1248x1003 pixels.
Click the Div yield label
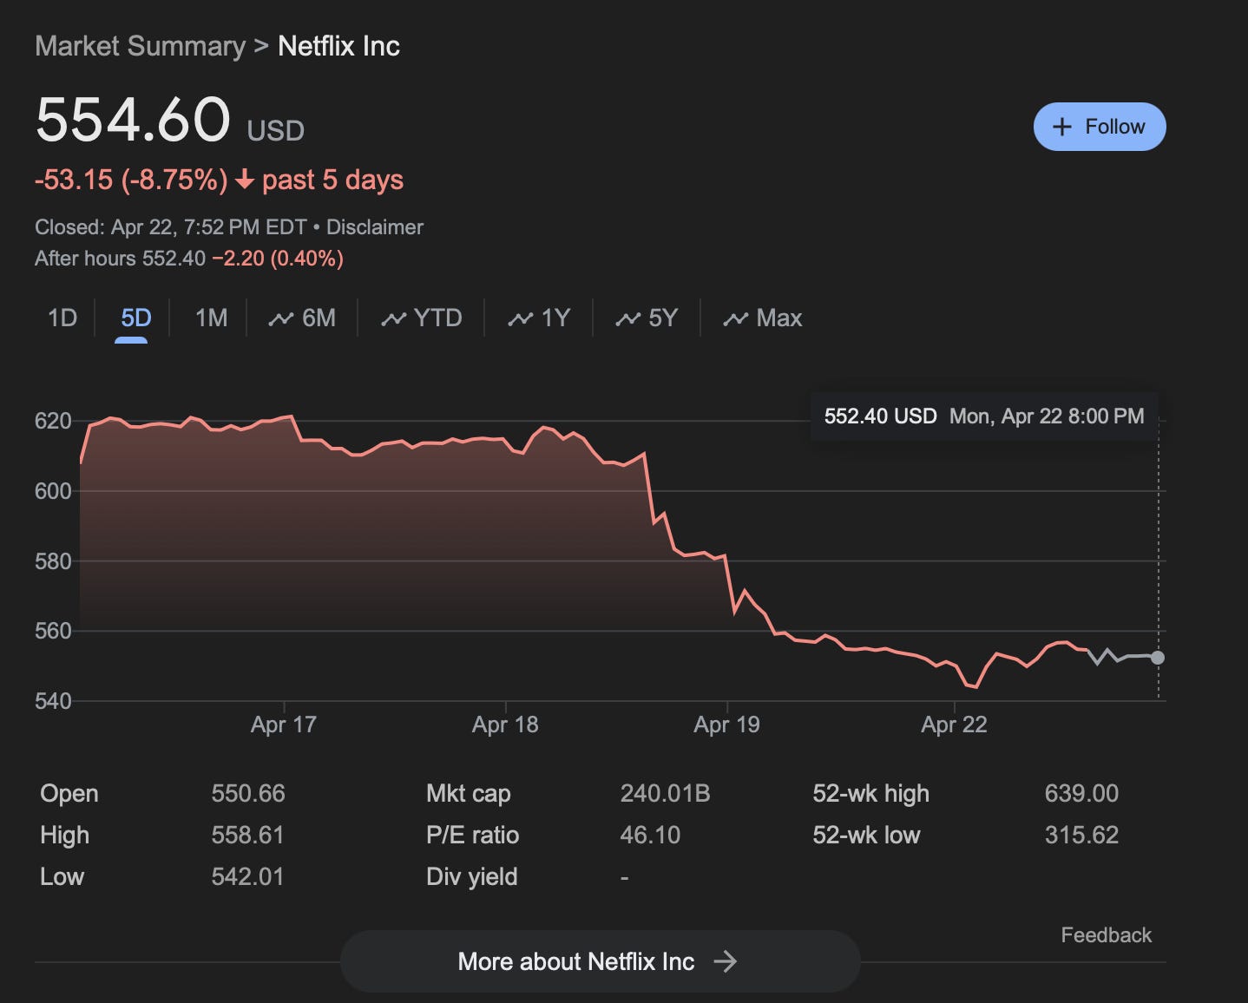pyautogui.click(x=471, y=876)
